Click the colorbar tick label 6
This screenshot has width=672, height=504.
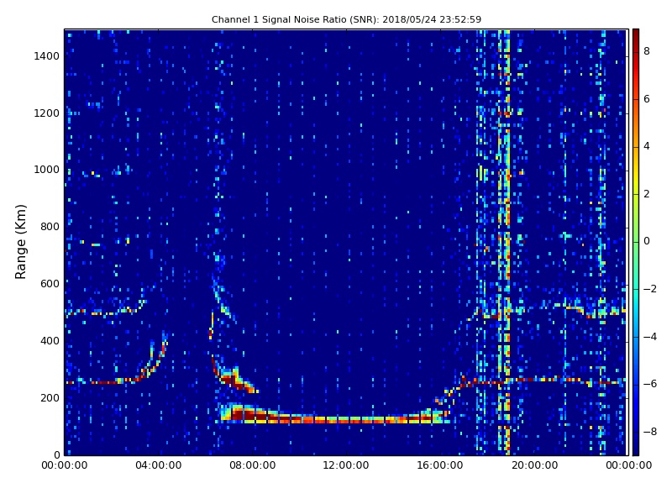(x=647, y=99)
